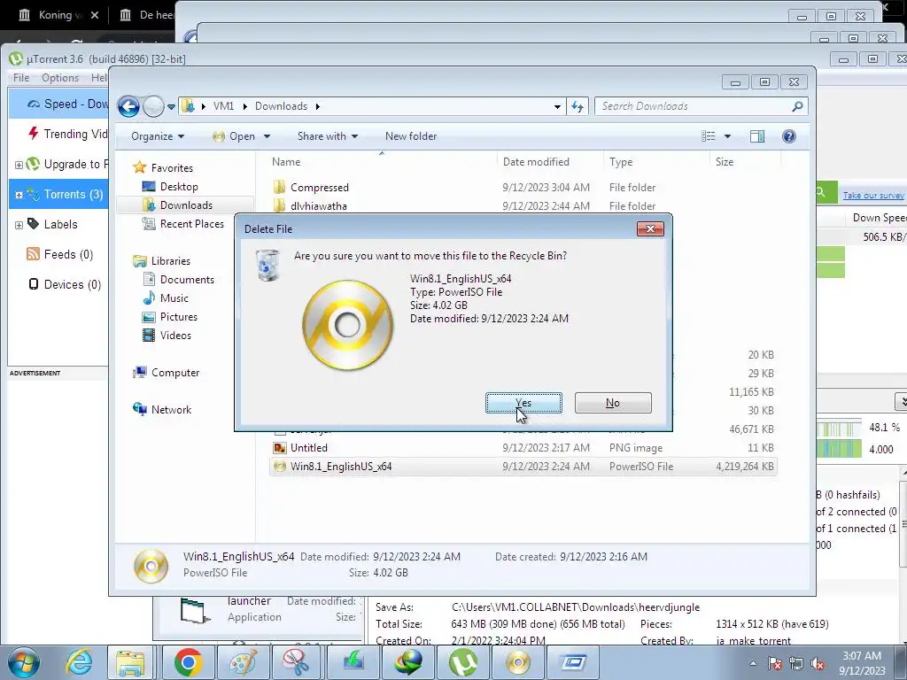
Task: Open Desktop in Favorites
Action: 179,187
